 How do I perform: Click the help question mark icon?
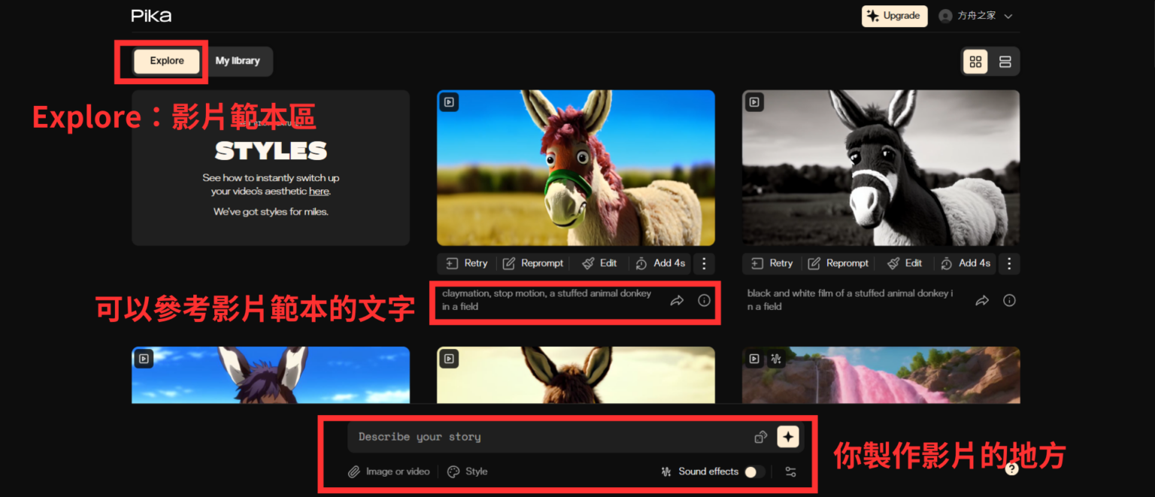tap(1011, 468)
